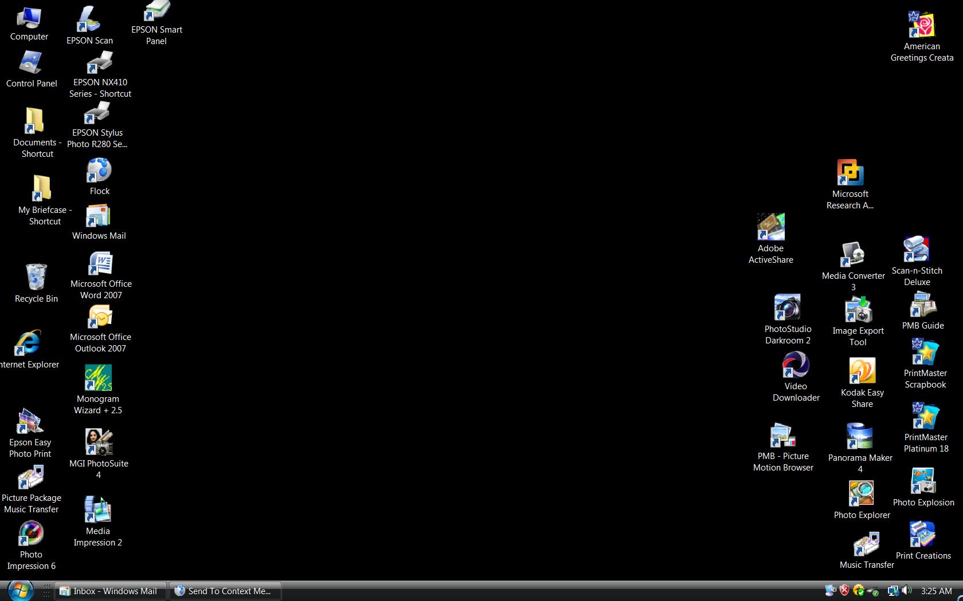Select Monogram Wizard + 2.5 icon

click(98, 378)
